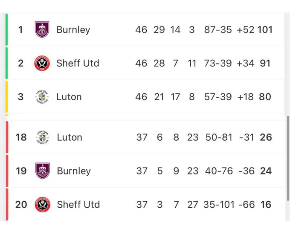Image resolution: width=290 pixels, height=232 pixels.
Task: Click Sheff Utd crest in 20th place row
Action: click(x=43, y=204)
